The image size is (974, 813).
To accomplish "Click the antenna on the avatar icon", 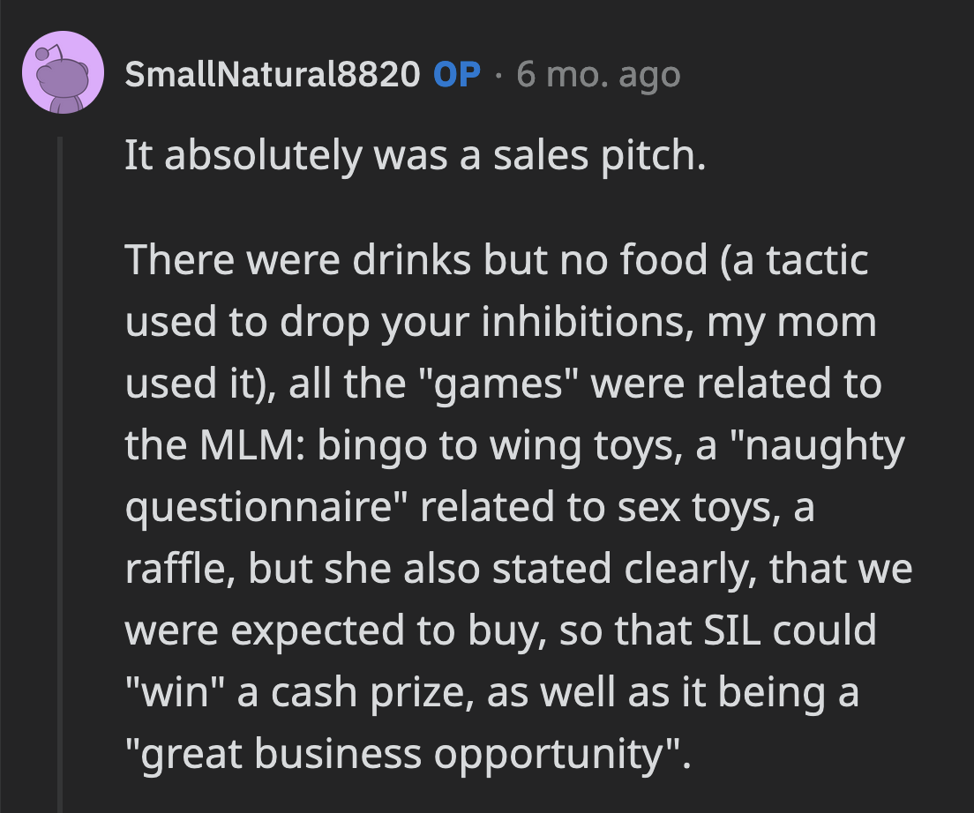I will (x=44, y=53).
